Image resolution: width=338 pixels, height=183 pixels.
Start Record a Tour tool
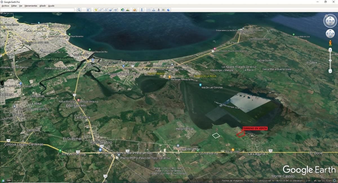coord(116,10)
